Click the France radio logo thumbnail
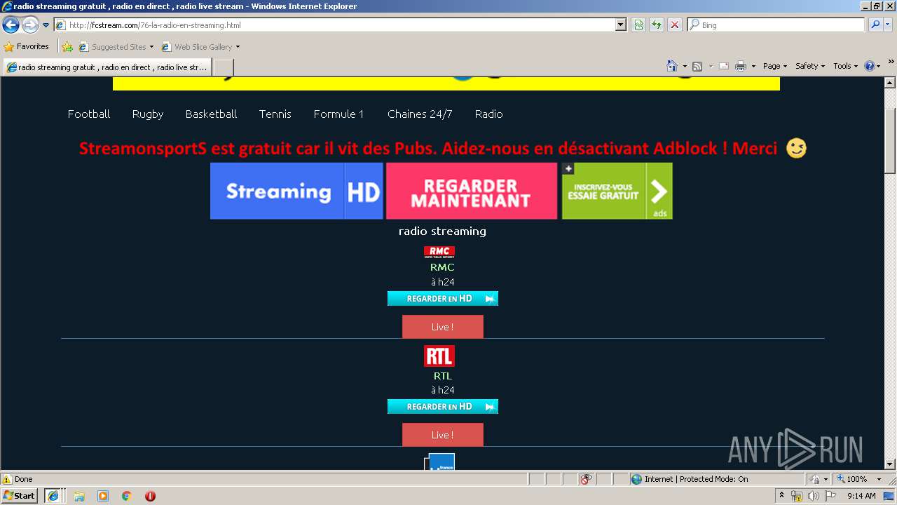Screen dimensions: 897x505 tap(439, 462)
